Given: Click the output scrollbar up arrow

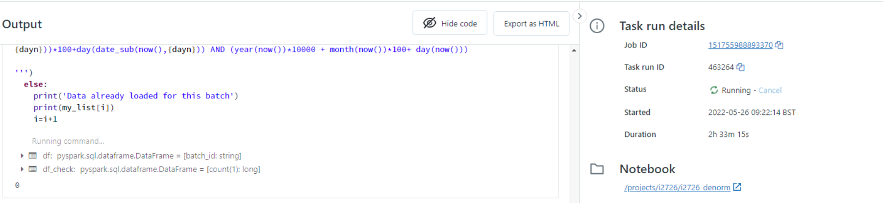Looking at the screenshot, I should click(x=574, y=50).
